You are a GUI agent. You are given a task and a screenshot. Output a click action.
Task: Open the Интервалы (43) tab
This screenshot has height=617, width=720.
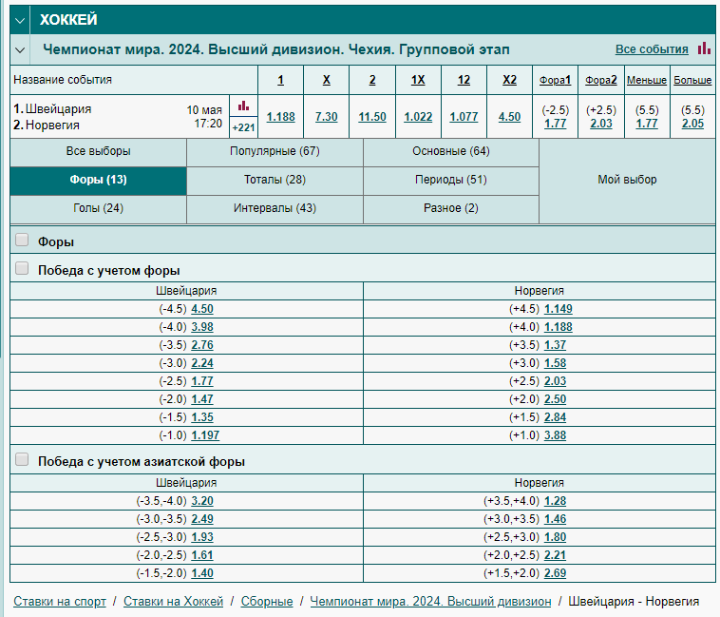(275, 208)
